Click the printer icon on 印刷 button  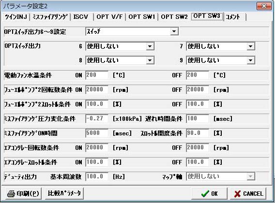click(x=11, y=193)
